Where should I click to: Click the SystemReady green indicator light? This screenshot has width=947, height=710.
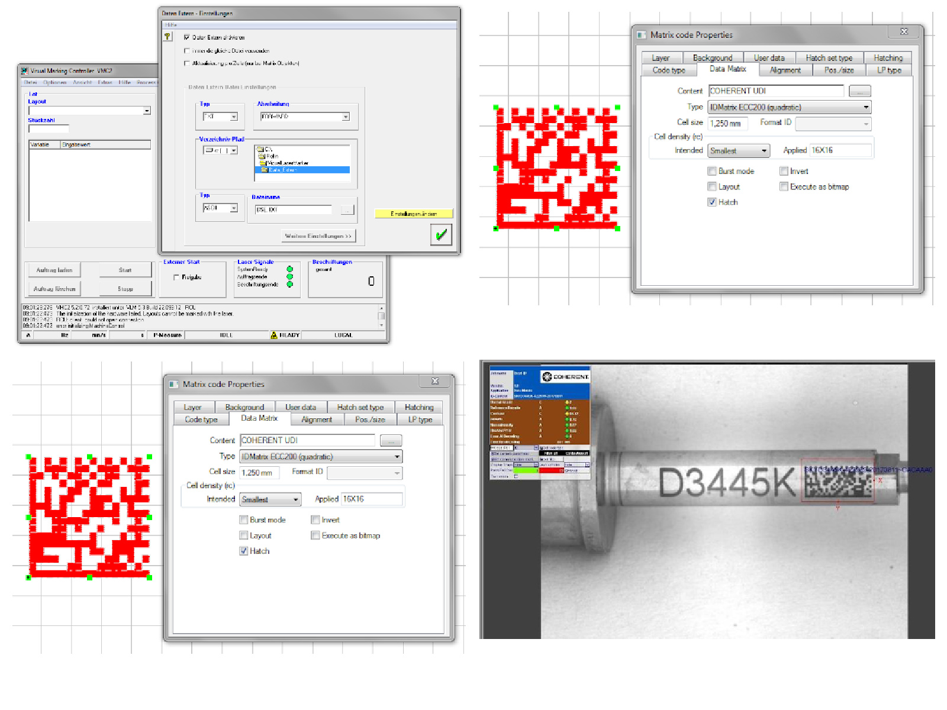289,269
